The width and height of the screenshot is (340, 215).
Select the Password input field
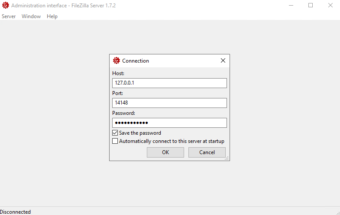169,123
